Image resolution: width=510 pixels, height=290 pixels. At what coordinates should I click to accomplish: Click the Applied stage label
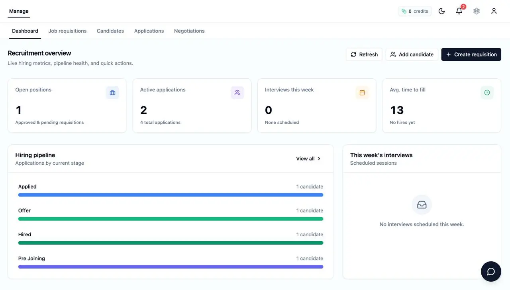[x=27, y=187]
